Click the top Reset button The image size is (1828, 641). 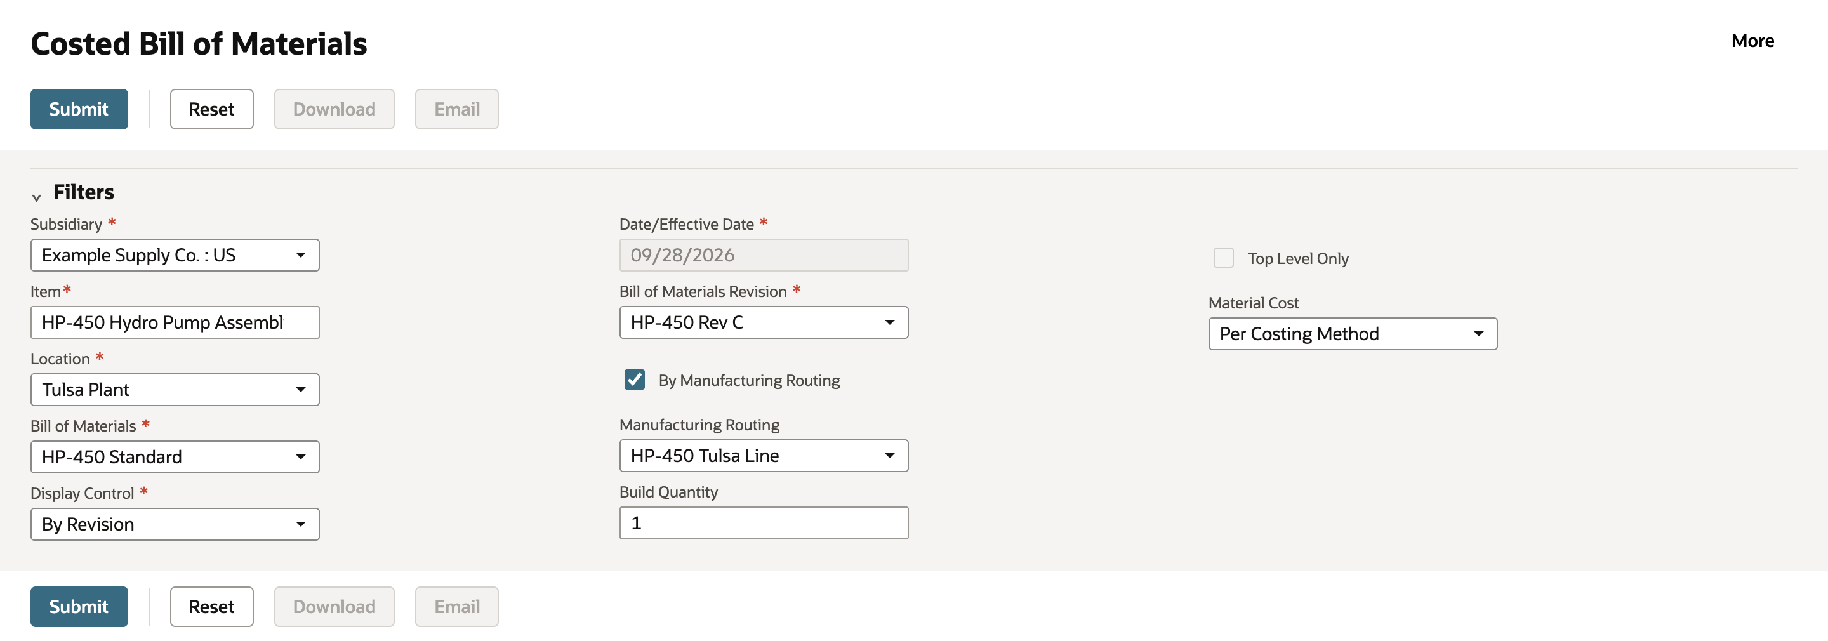point(211,109)
